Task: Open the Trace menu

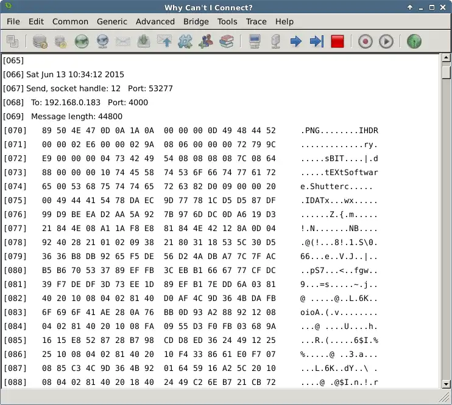Action: 256,22
